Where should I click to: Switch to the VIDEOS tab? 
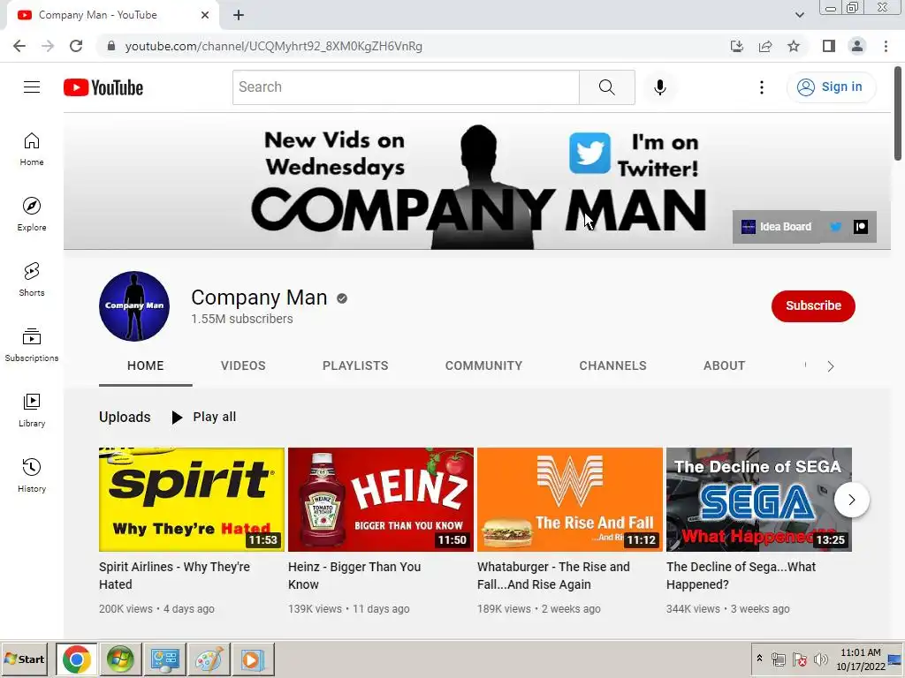[243, 365]
